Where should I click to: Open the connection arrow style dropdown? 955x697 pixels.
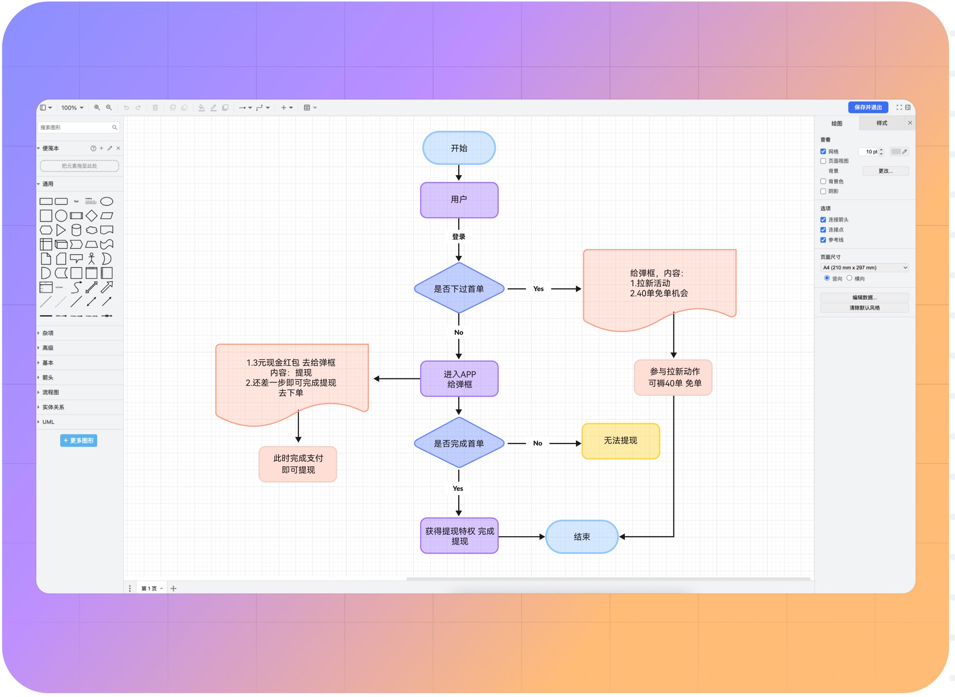[x=245, y=108]
